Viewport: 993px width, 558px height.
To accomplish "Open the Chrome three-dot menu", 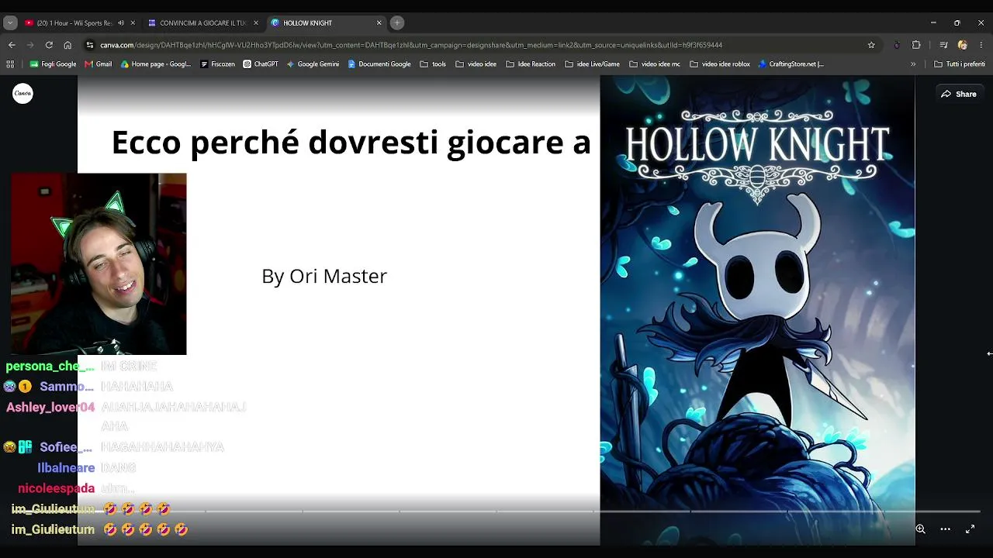I will click(x=981, y=45).
